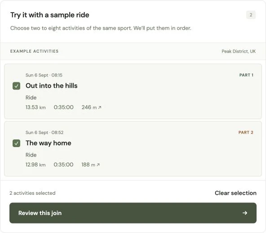Click the 0:35:00 duration of 'Out into the hills'
266x233 pixels.
[x=64, y=108]
